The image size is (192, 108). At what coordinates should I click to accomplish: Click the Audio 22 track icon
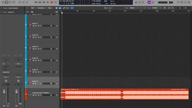[x=30, y=82]
